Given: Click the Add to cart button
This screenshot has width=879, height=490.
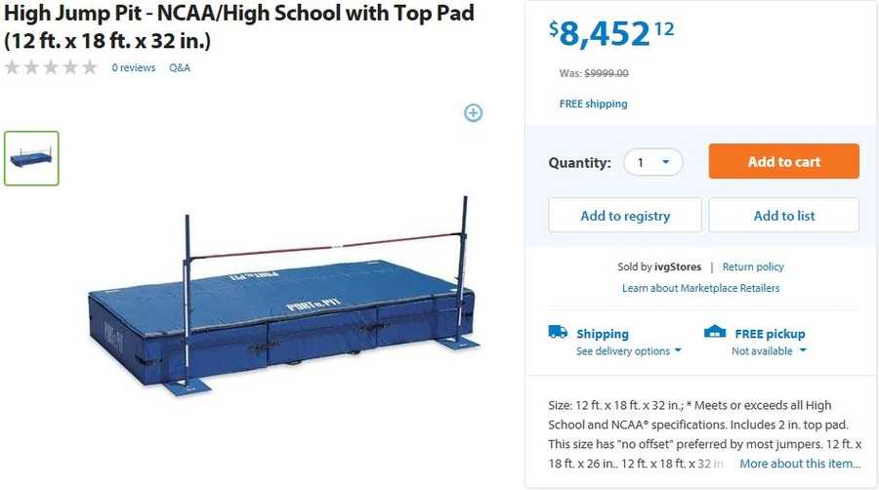Looking at the screenshot, I should pyautogui.click(x=783, y=162).
